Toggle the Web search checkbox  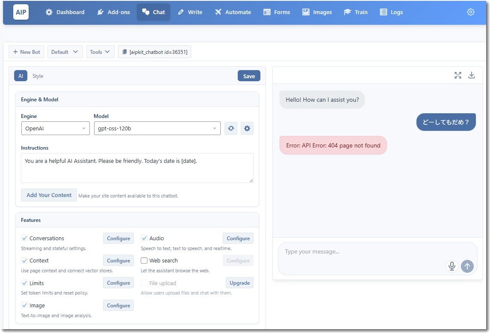coord(144,260)
